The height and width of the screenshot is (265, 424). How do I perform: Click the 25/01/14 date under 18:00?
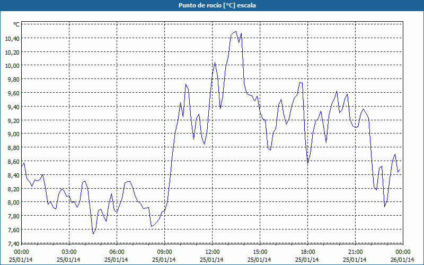coord(307,260)
